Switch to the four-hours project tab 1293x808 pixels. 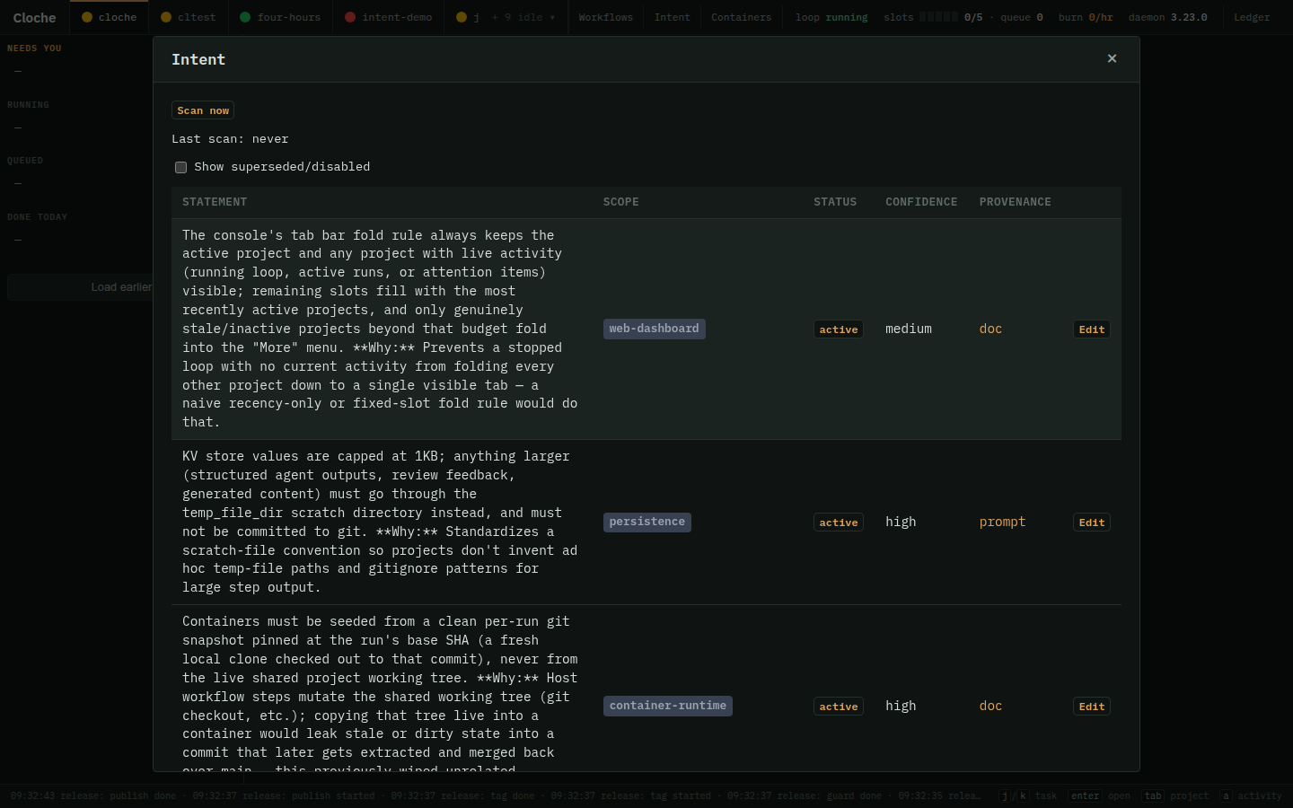[x=280, y=17]
